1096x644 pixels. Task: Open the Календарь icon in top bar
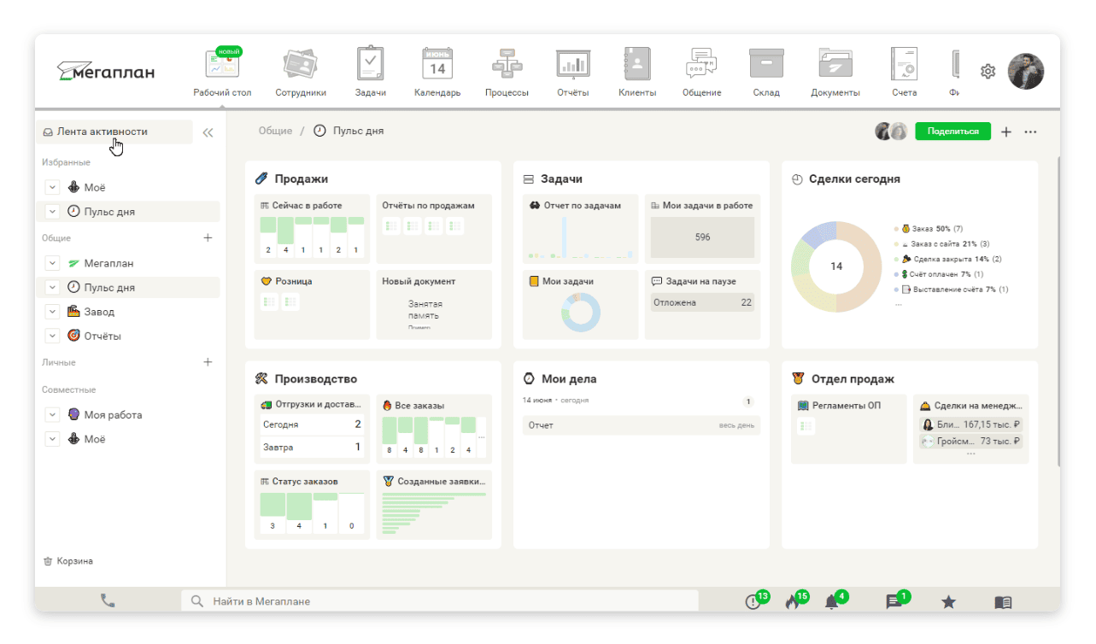click(437, 66)
